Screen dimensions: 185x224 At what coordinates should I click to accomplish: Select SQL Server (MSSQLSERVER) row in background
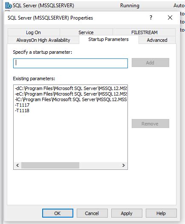(x=94, y=6)
